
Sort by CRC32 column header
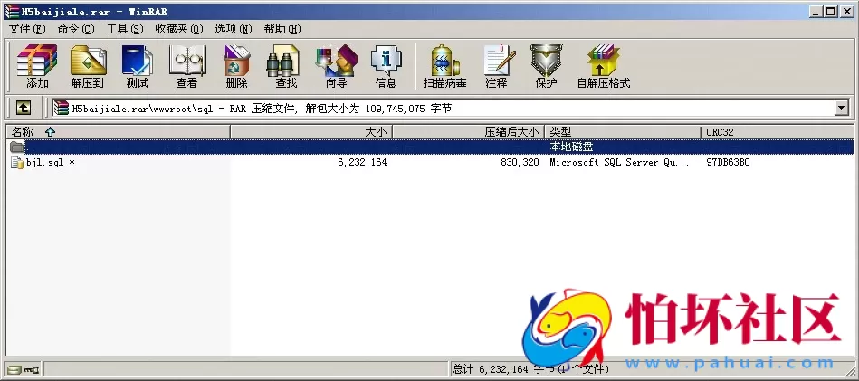point(777,132)
